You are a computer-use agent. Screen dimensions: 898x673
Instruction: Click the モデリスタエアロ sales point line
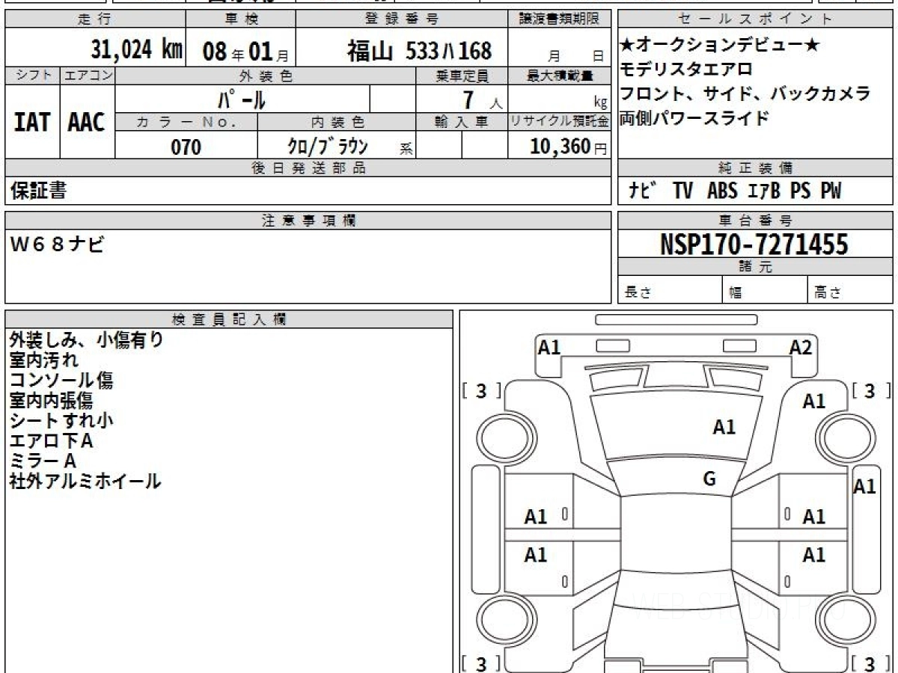(x=685, y=70)
